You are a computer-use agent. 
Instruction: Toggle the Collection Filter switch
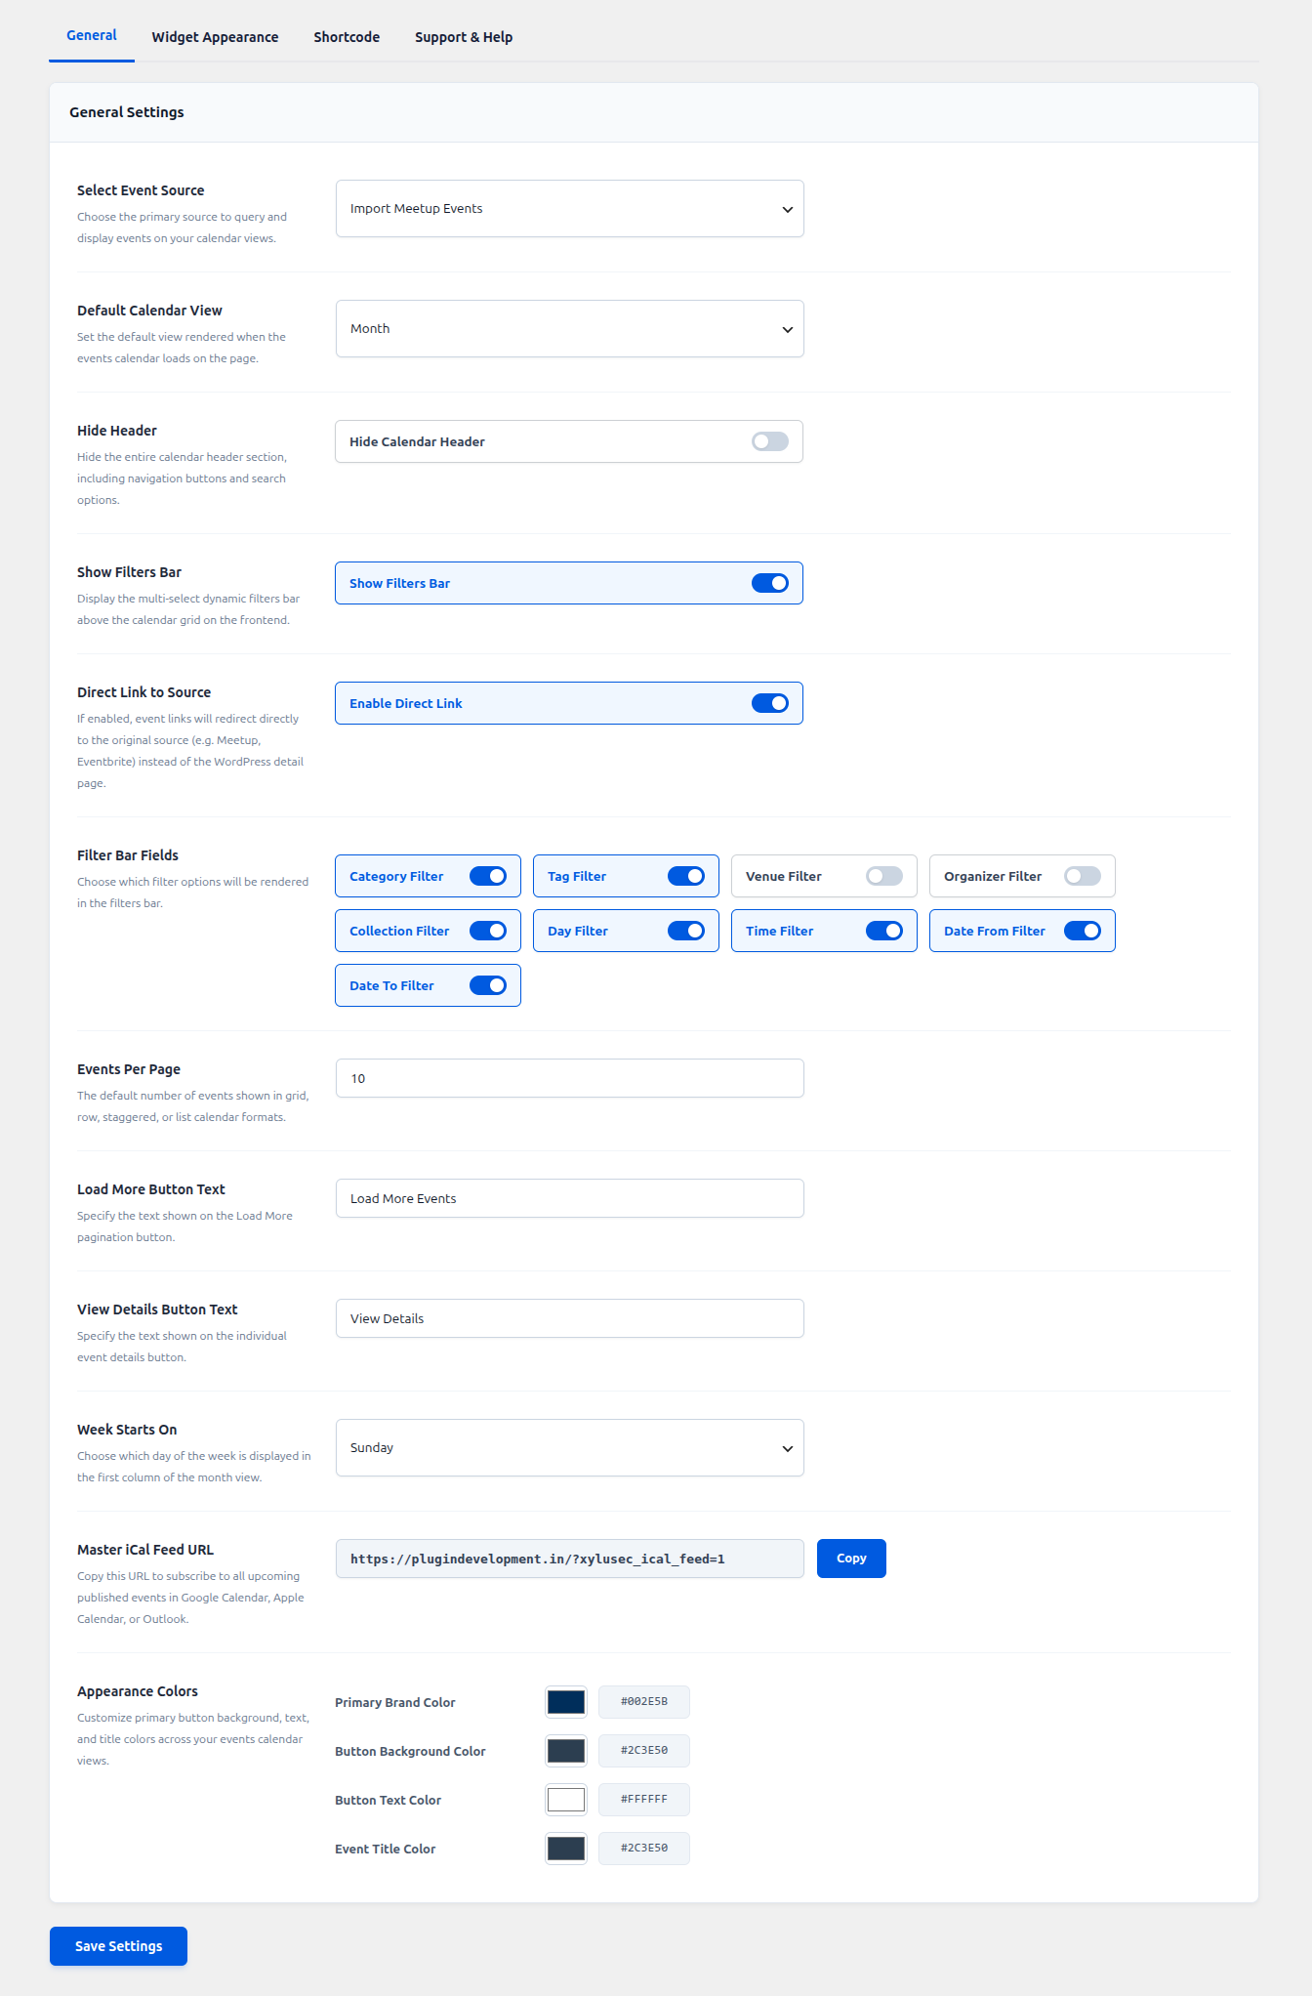click(x=488, y=931)
